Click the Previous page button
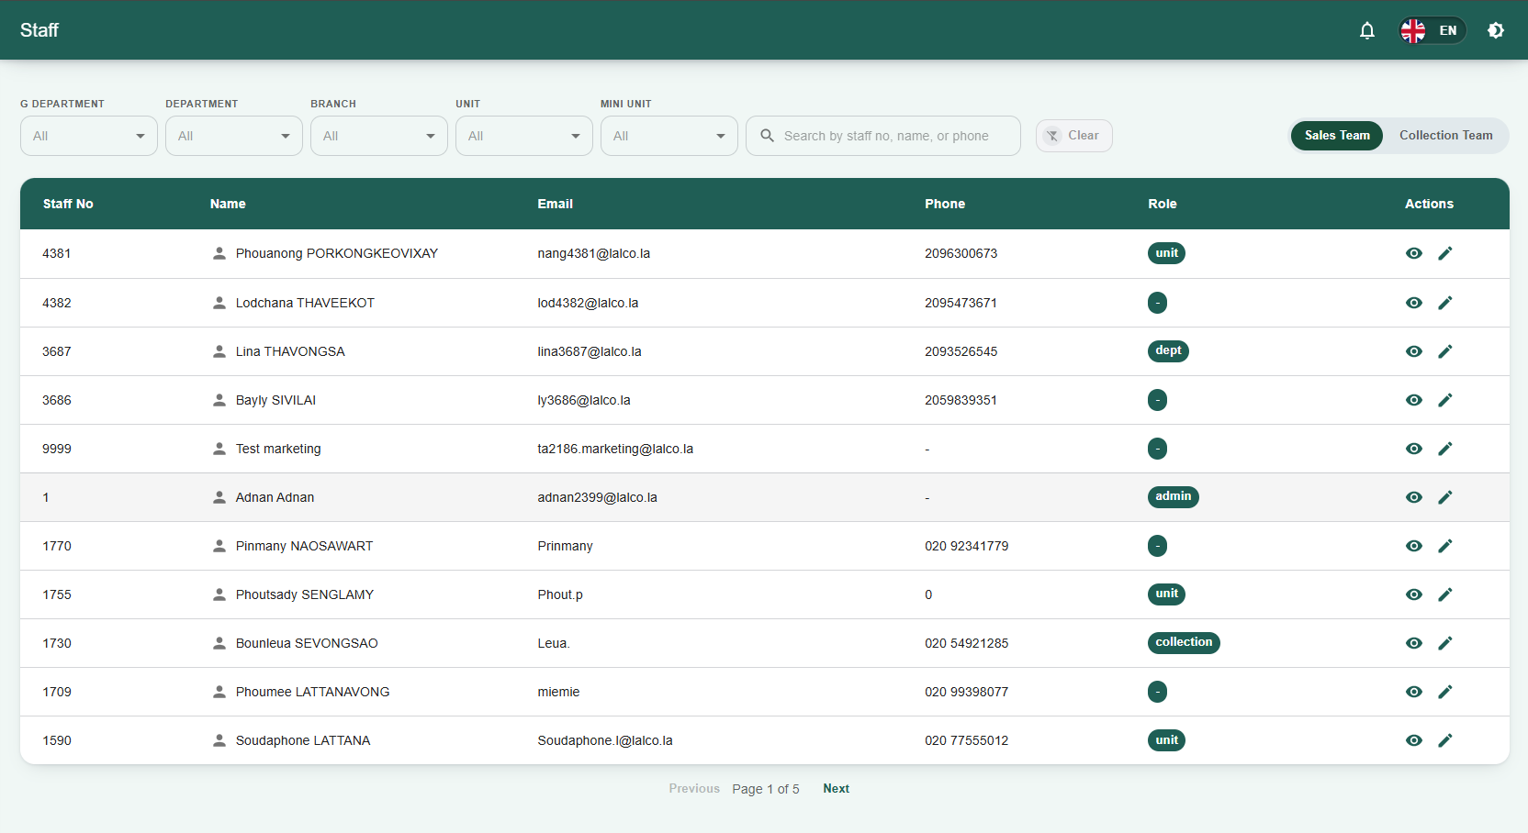Image resolution: width=1528 pixels, height=833 pixels. (x=694, y=789)
